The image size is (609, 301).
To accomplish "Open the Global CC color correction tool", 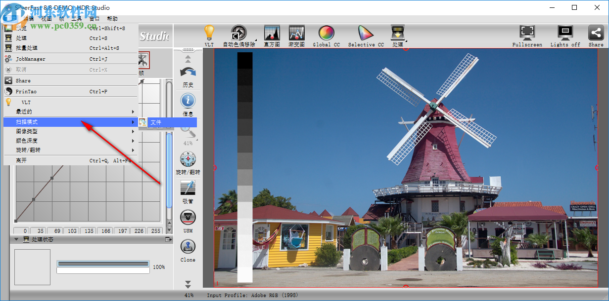I will pyautogui.click(x=326, y=32).
